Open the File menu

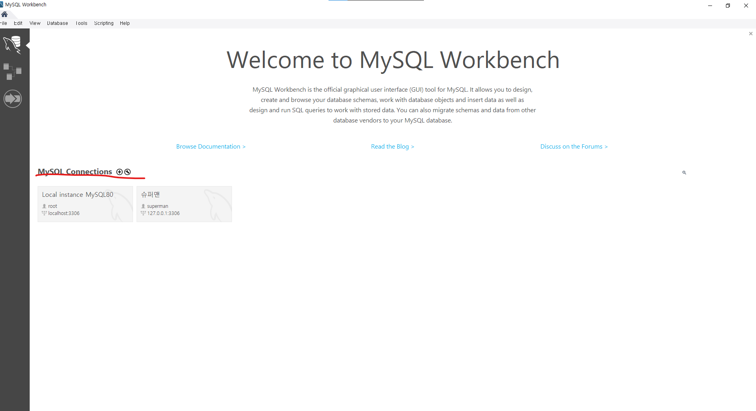click(x=4, y=23)
